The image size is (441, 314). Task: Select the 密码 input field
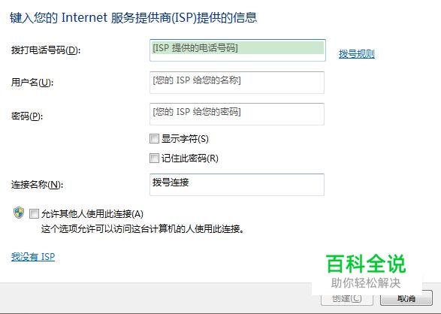coord(237,114)
